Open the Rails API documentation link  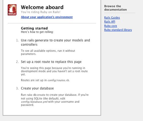click(110, 21)
